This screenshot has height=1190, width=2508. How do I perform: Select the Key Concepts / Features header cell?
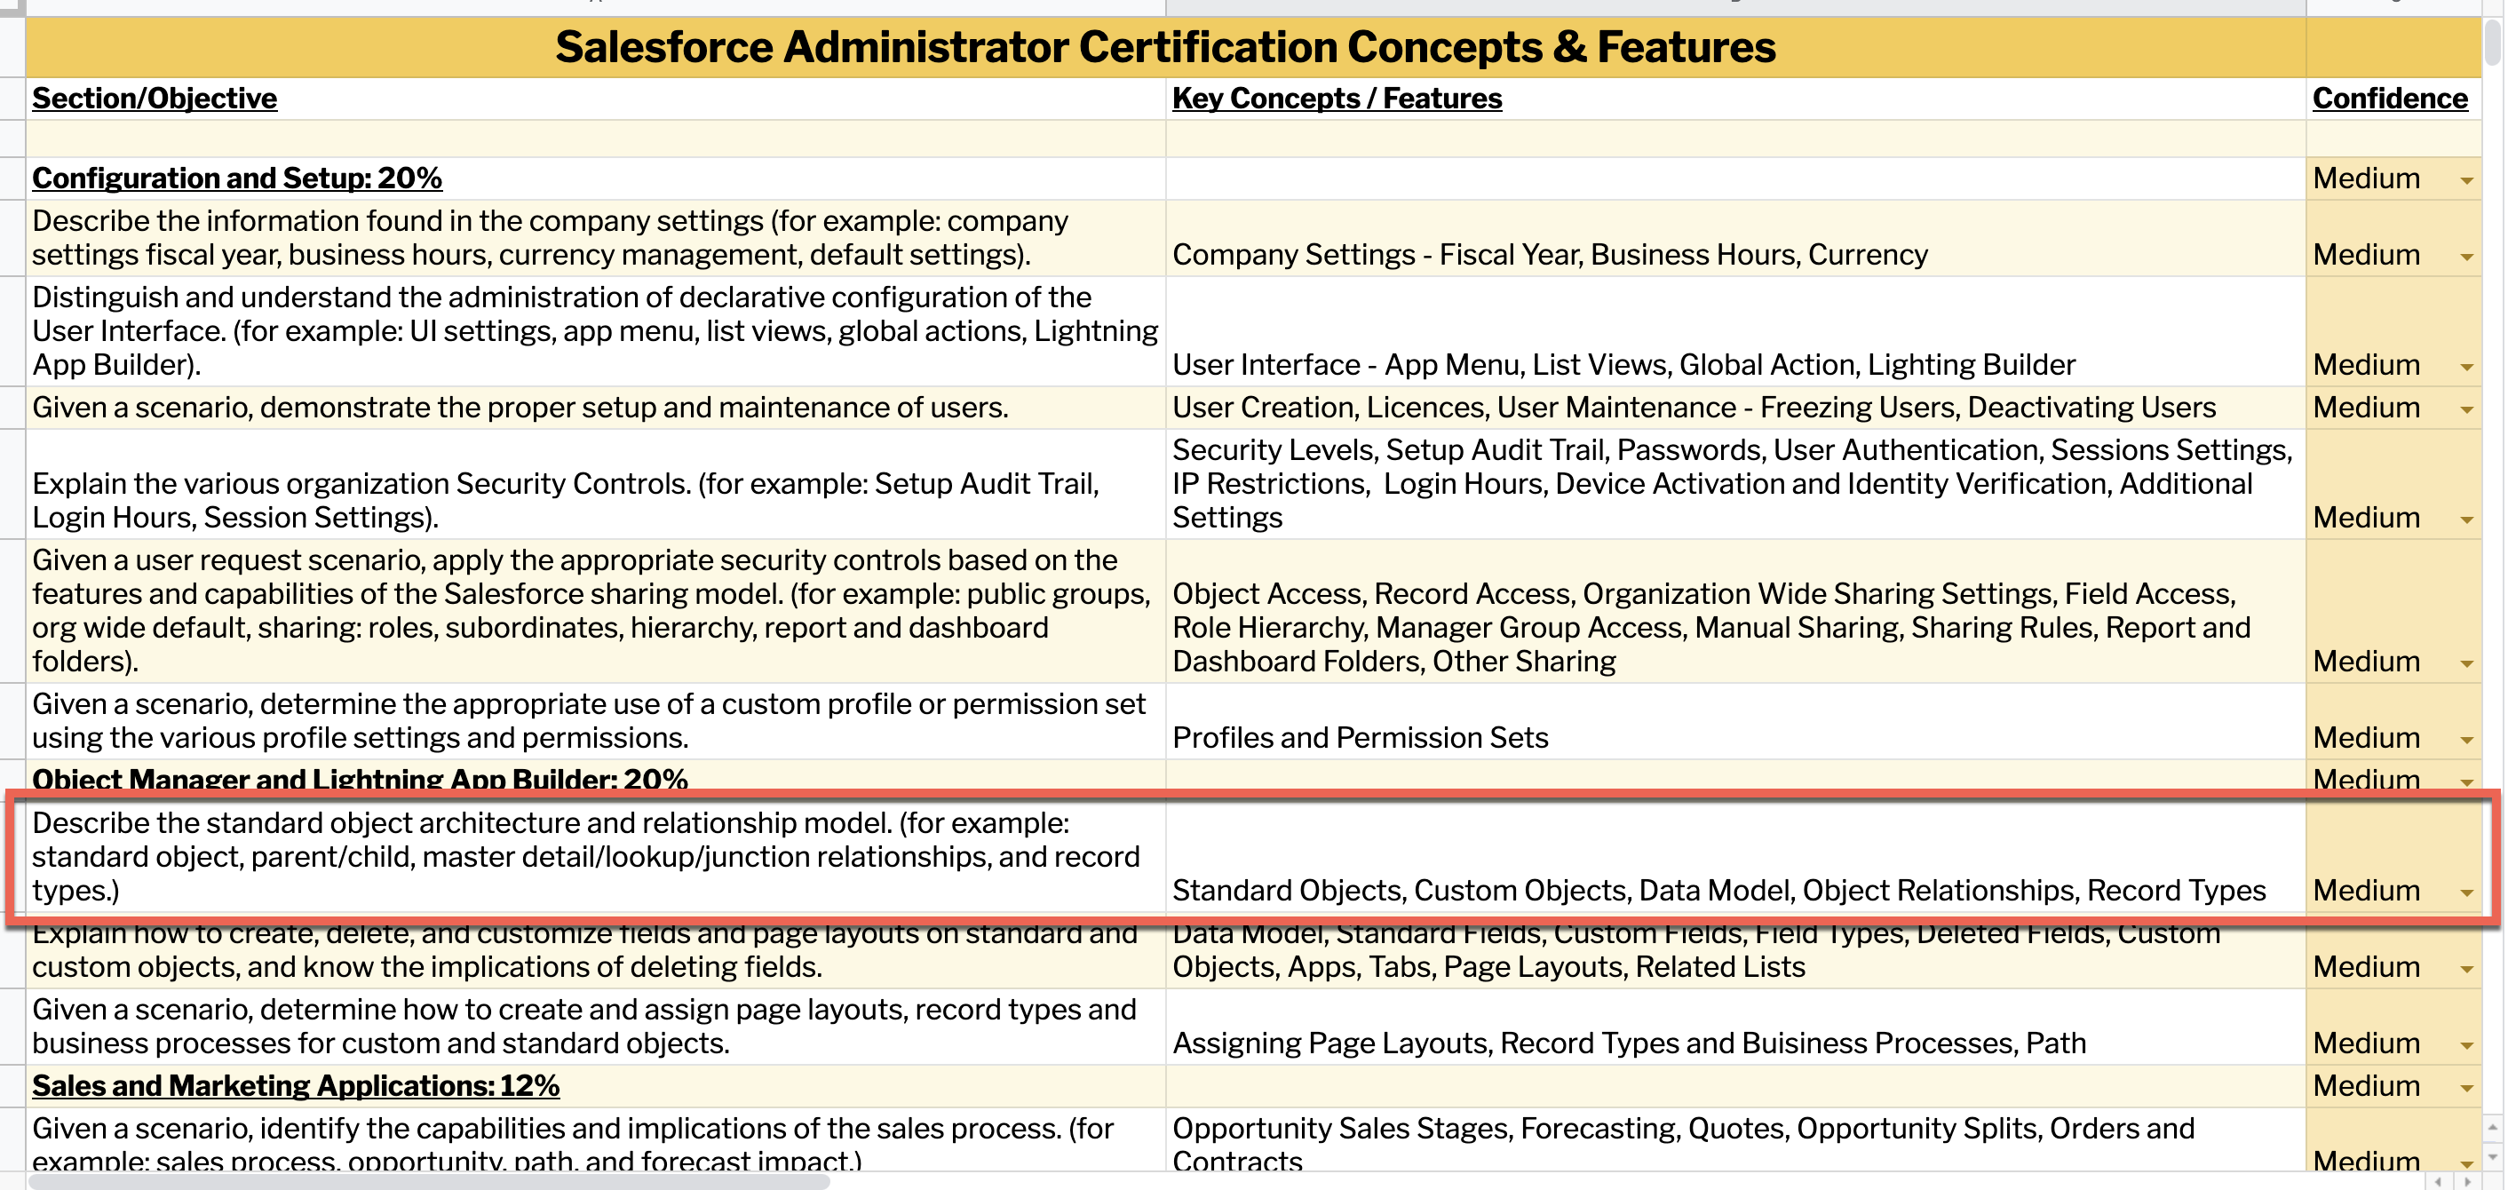1736,99
